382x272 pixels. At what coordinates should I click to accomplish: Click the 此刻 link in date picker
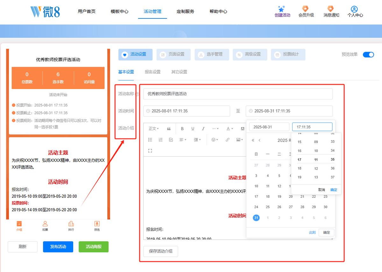point(312,232)
